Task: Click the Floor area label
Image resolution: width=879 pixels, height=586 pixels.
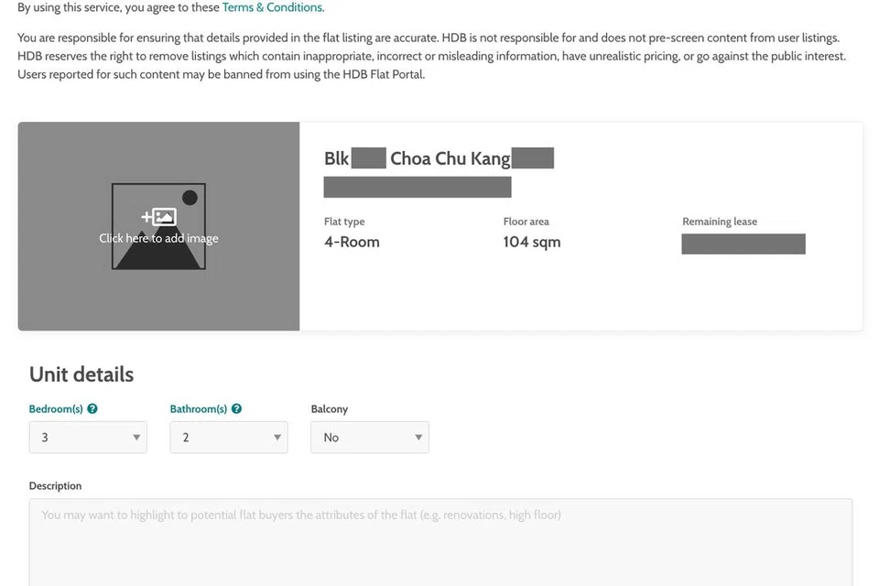Action: [x=526, y=222]
